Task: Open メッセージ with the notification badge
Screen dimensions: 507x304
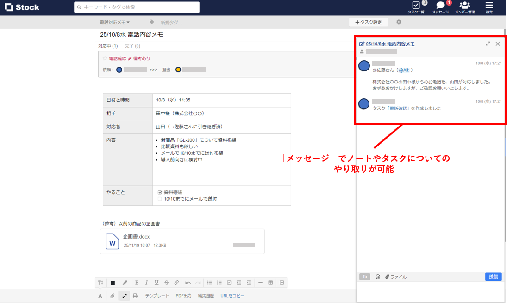Action: coord(439,8)
